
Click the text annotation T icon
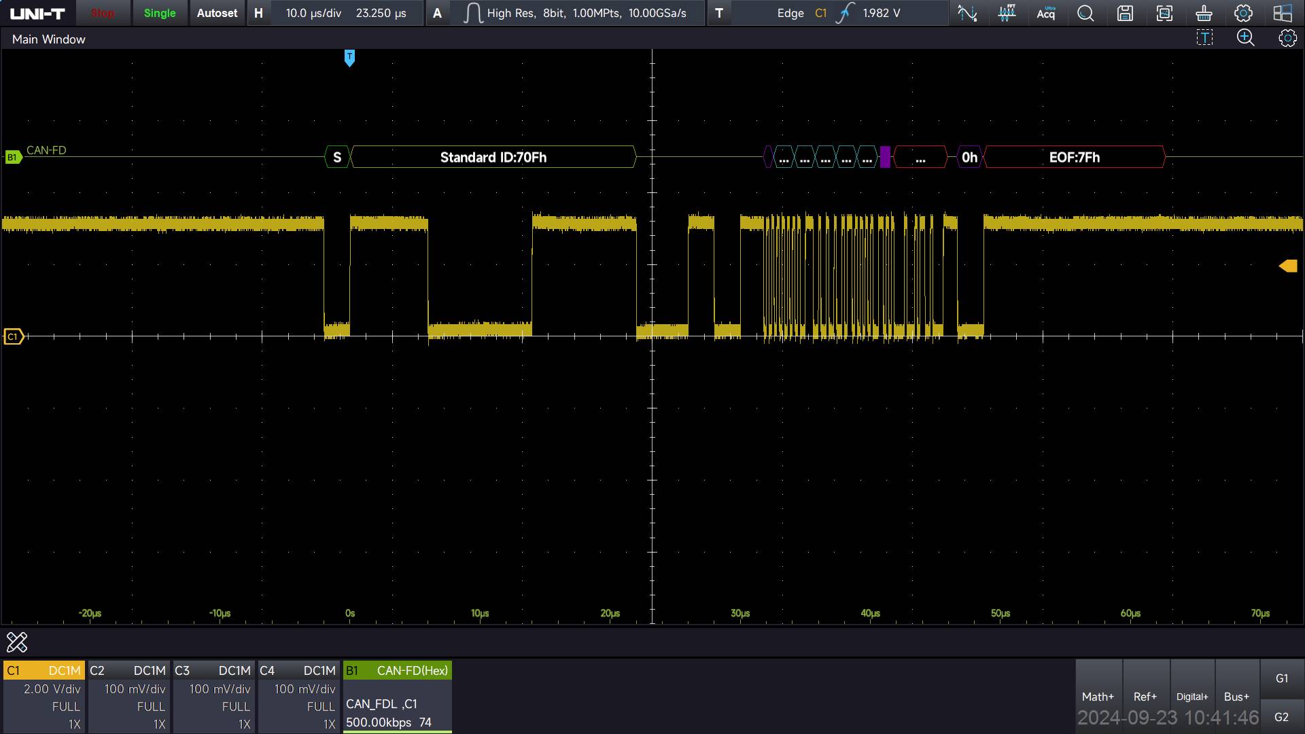(1204, 38)
